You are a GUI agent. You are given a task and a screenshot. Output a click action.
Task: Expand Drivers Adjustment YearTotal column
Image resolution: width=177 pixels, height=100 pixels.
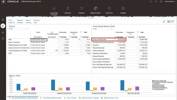(x=70, y=37)
